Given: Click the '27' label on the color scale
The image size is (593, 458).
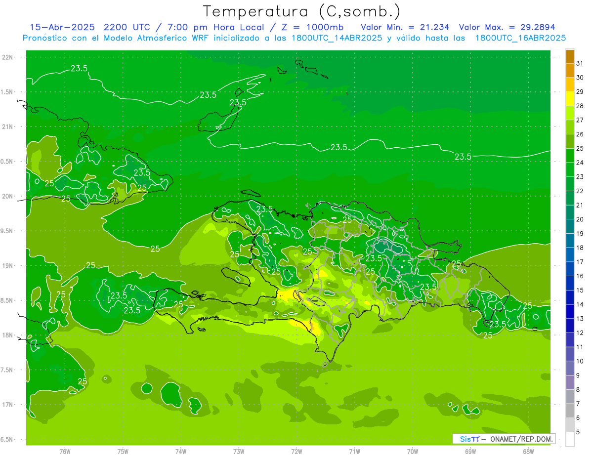Looking at the screenshot, I should click(580, 120).
